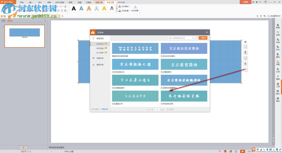
Task: Switch to normal view in status bar
Action: pyautogui.click(x=225, y=151)
